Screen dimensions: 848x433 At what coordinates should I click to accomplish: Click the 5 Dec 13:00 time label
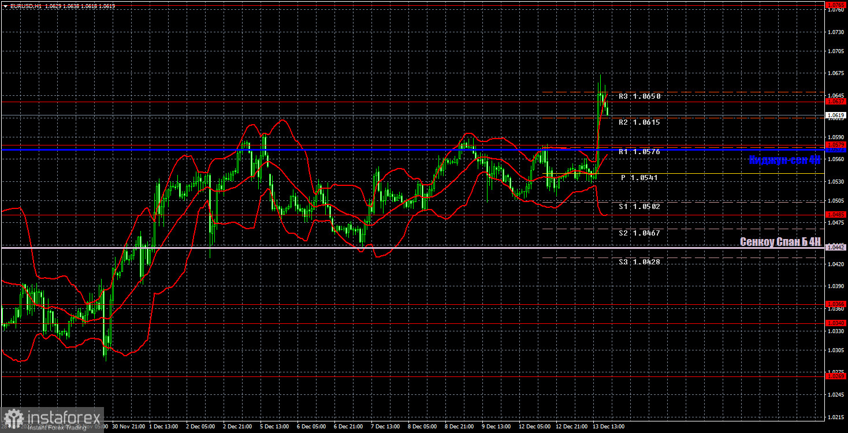pyautogui.click(x=275, y=427)
